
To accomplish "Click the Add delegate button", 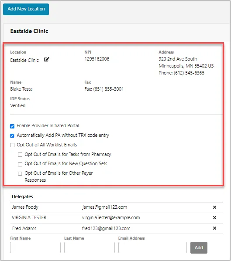I will (199, 247).
